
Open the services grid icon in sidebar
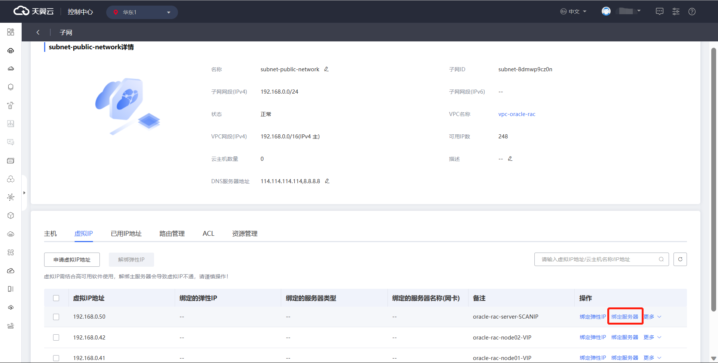coord(10,32)
